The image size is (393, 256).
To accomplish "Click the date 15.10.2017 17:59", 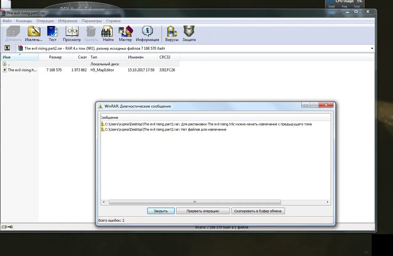I will tap(141, 70).
